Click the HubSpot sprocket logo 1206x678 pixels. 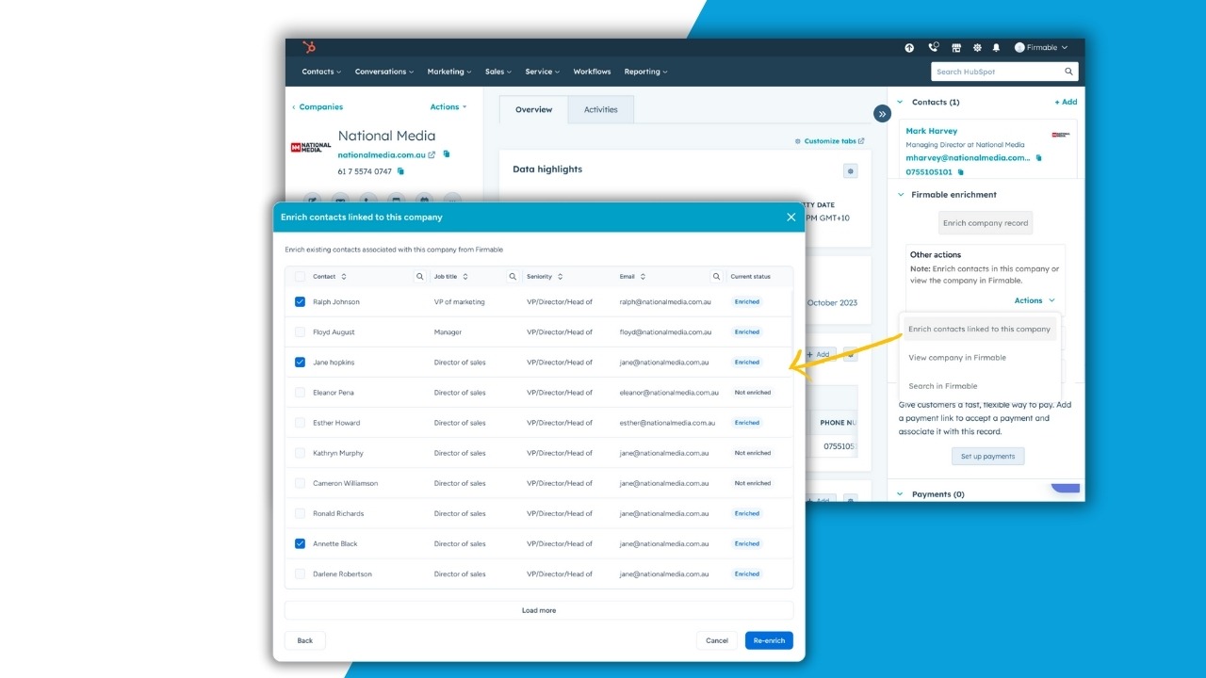tap(308, 46)
